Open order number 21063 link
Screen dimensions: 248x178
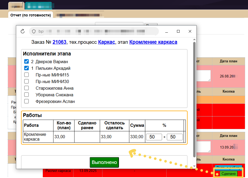click(x=59, y=42)
